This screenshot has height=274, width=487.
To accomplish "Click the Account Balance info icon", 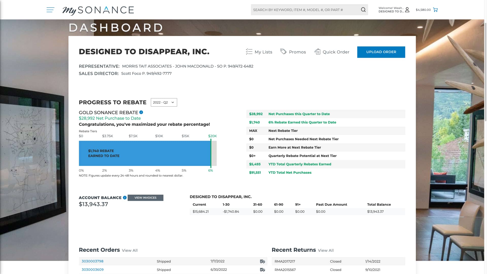I will (x=125, y=198).
